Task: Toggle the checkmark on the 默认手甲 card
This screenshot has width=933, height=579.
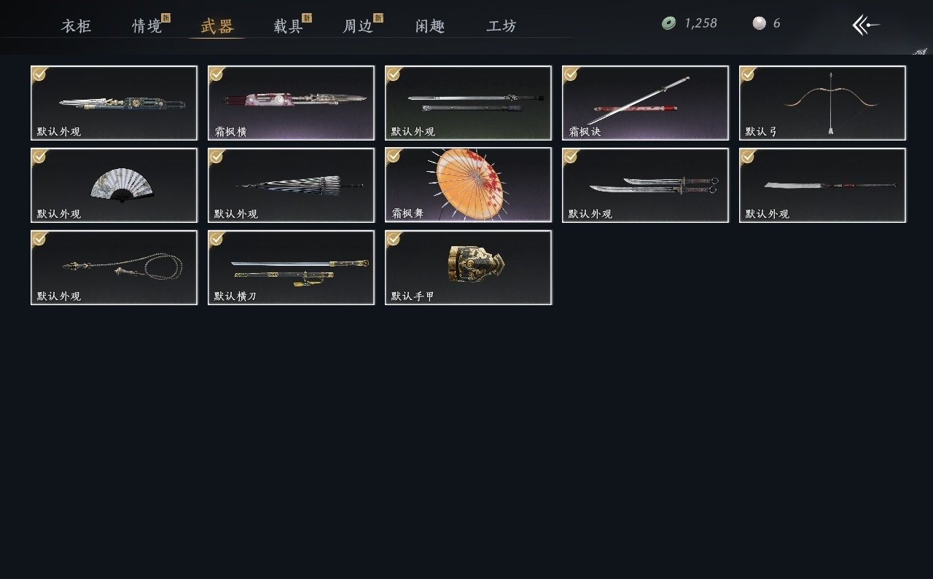Action: (394, 238)
